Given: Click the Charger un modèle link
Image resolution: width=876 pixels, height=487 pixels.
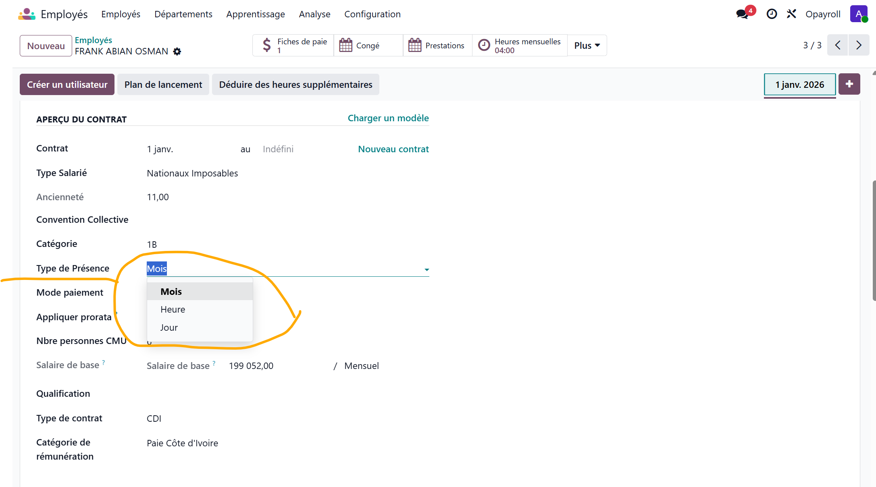Looking at the screenshot, I should (388, 118).
